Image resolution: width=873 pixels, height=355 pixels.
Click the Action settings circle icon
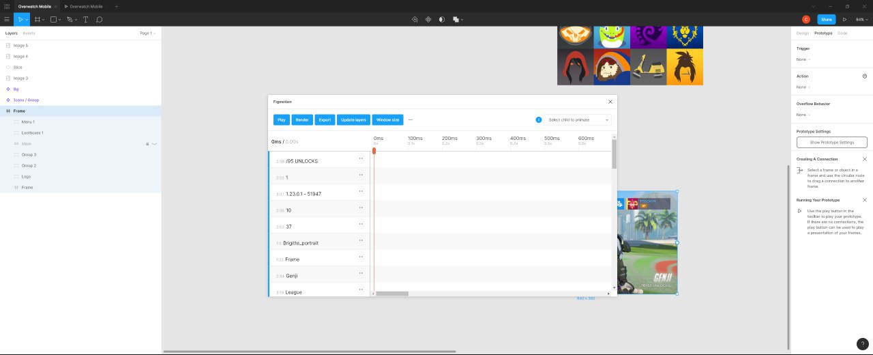click(x=865, y=76)
